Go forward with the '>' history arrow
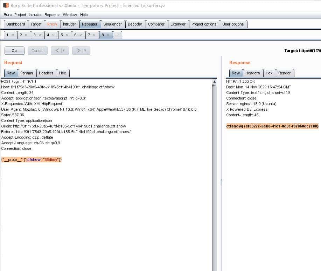Image resolution: width=321 pixels, height=271 pixels. 79,51
